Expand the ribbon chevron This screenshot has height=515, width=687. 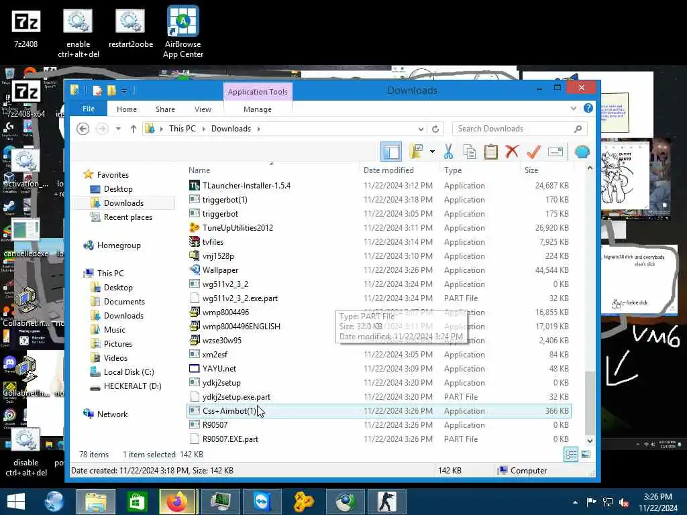click(573, 108)
